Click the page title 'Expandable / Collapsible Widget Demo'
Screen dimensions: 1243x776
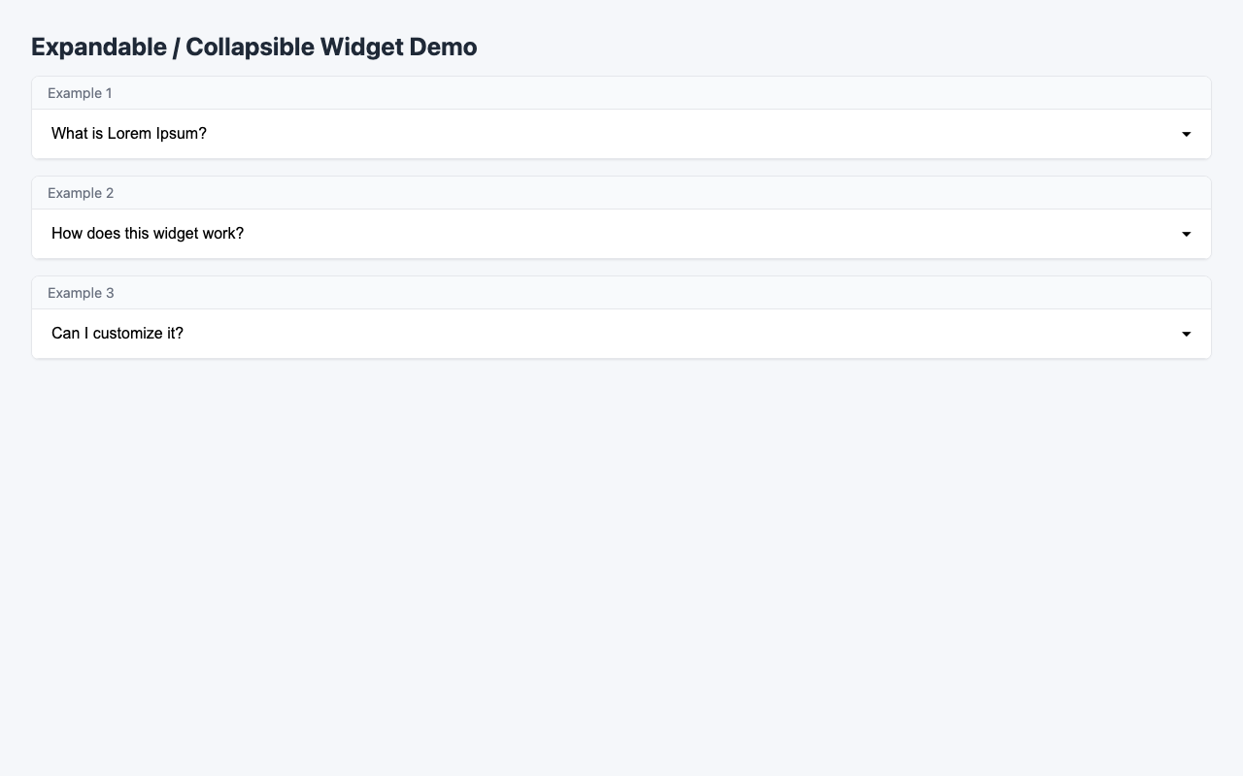click(253, 47)
